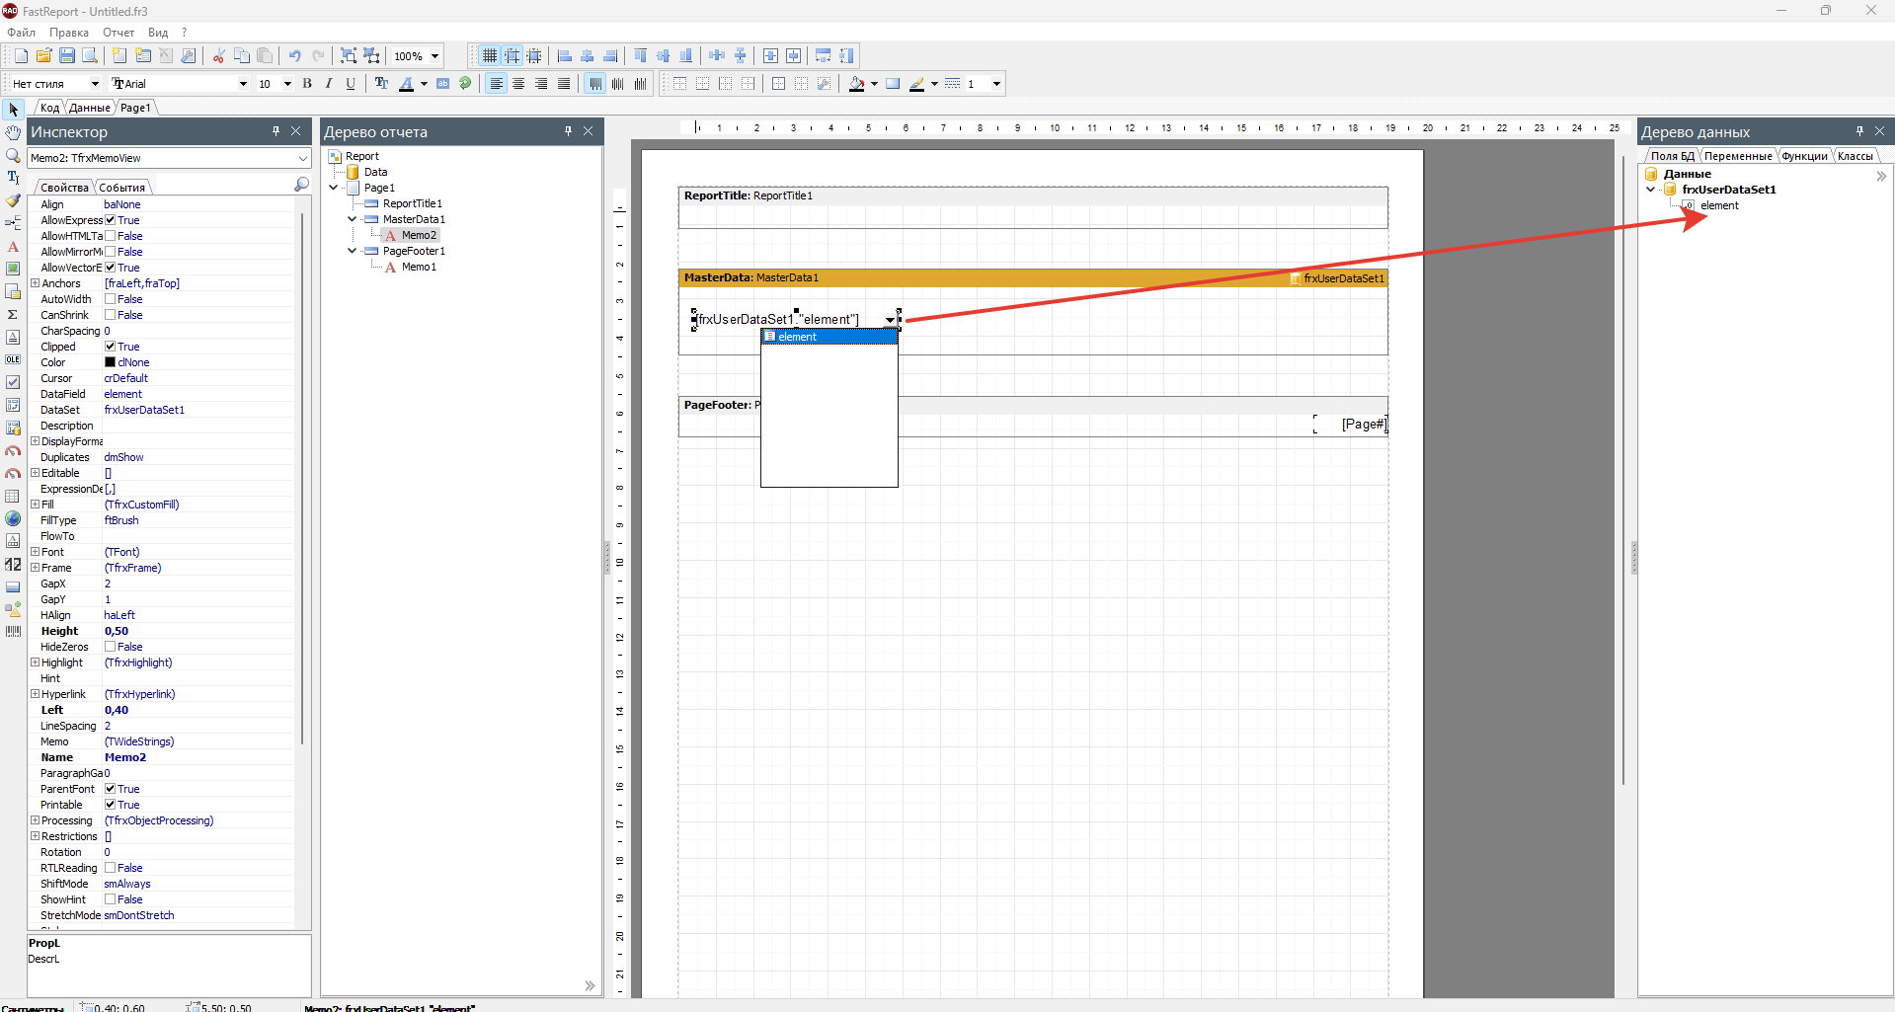Open the Отчет menu
This screenshot has height=1012, width=1895.
click(x=118, y=33)
